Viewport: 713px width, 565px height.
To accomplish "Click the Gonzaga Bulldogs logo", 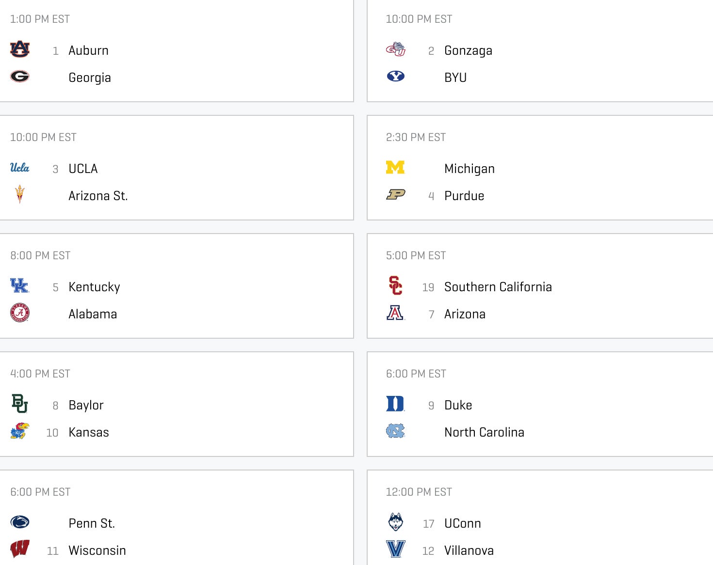I will [x=396, y=49].
